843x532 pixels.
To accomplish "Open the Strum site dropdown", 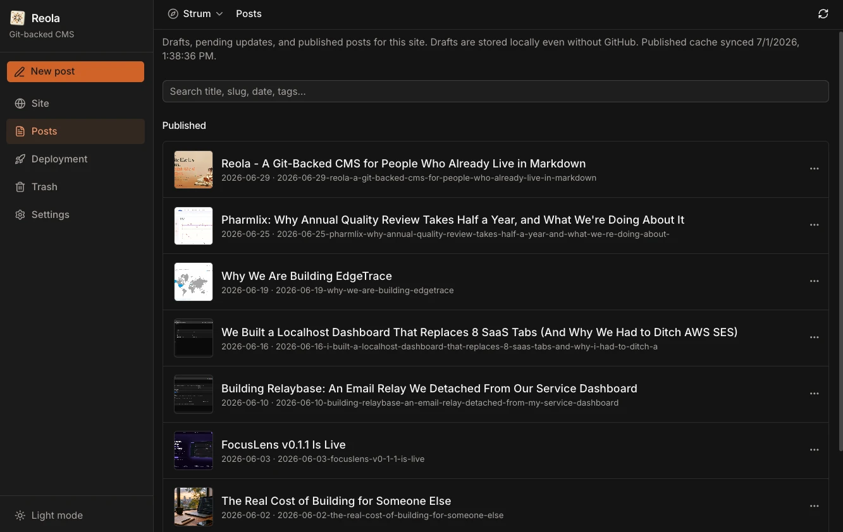I will (x=195, y=14).
